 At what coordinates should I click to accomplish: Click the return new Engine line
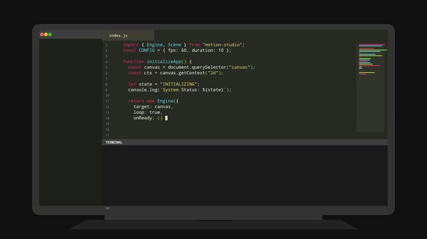click(153, 101)
